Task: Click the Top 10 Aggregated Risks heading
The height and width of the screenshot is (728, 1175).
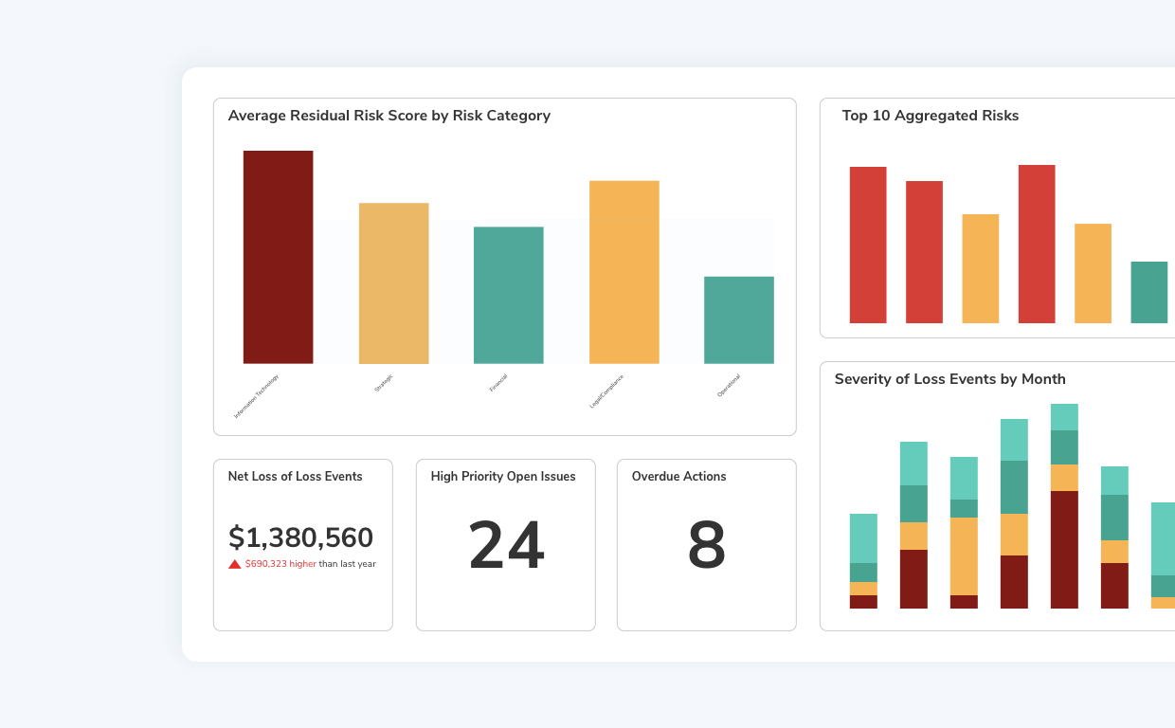Action: click(x=931, y=116)
